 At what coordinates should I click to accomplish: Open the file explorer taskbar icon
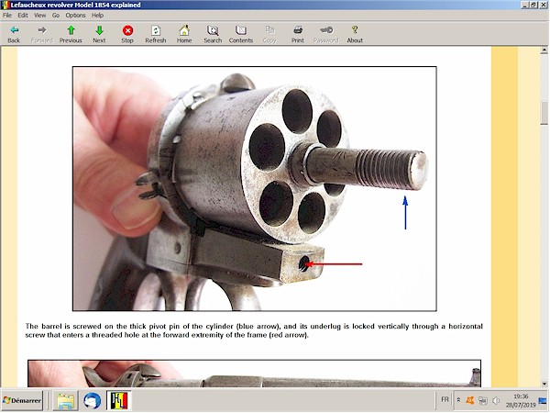tap(65, 401)
